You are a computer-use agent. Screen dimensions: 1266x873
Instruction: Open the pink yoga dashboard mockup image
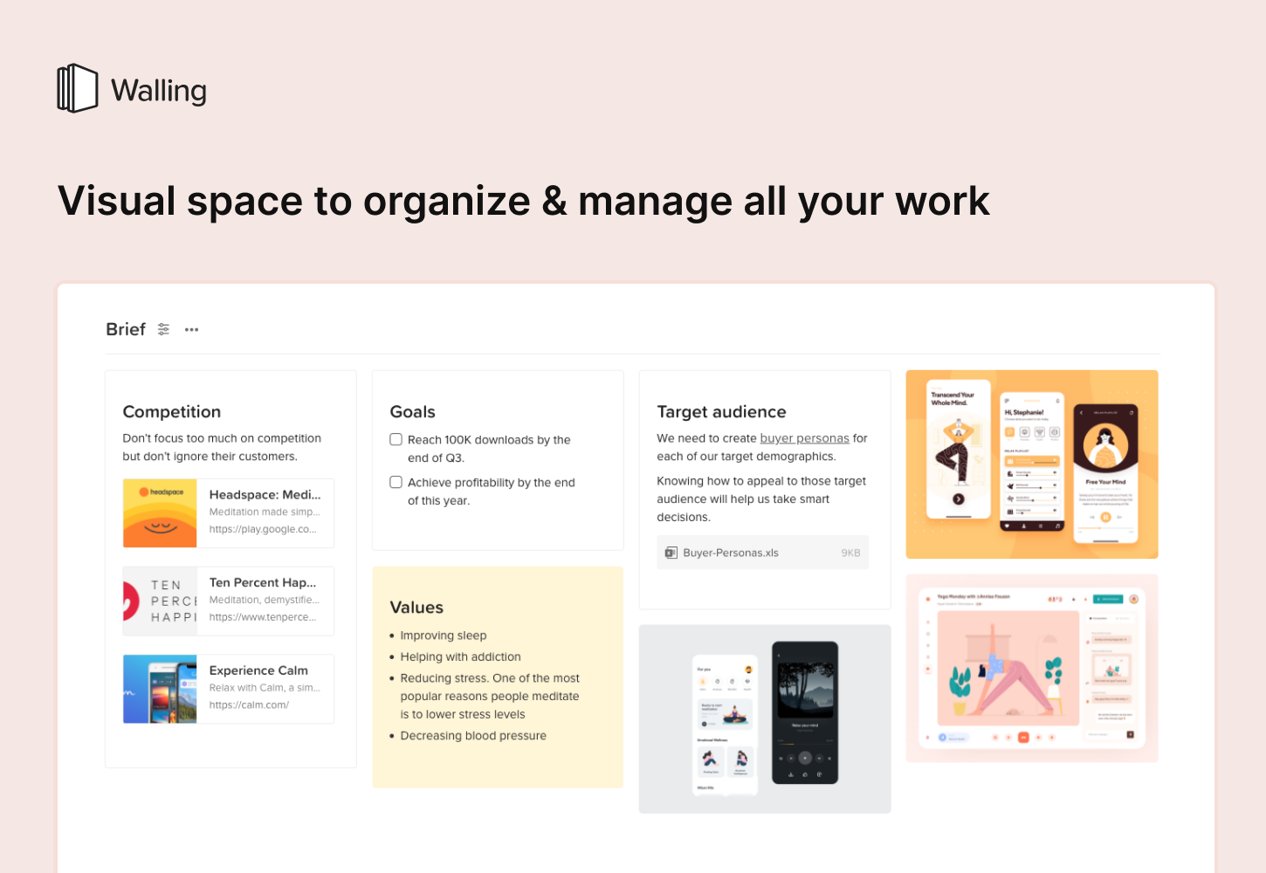point(1032,668)
